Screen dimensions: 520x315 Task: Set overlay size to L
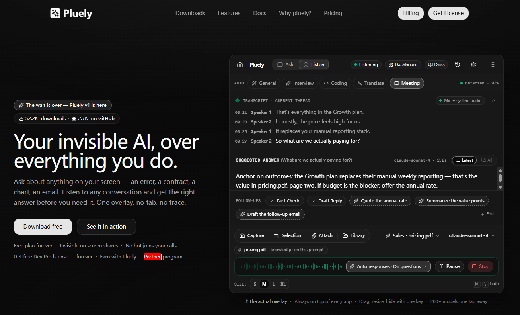click(273, 284)
